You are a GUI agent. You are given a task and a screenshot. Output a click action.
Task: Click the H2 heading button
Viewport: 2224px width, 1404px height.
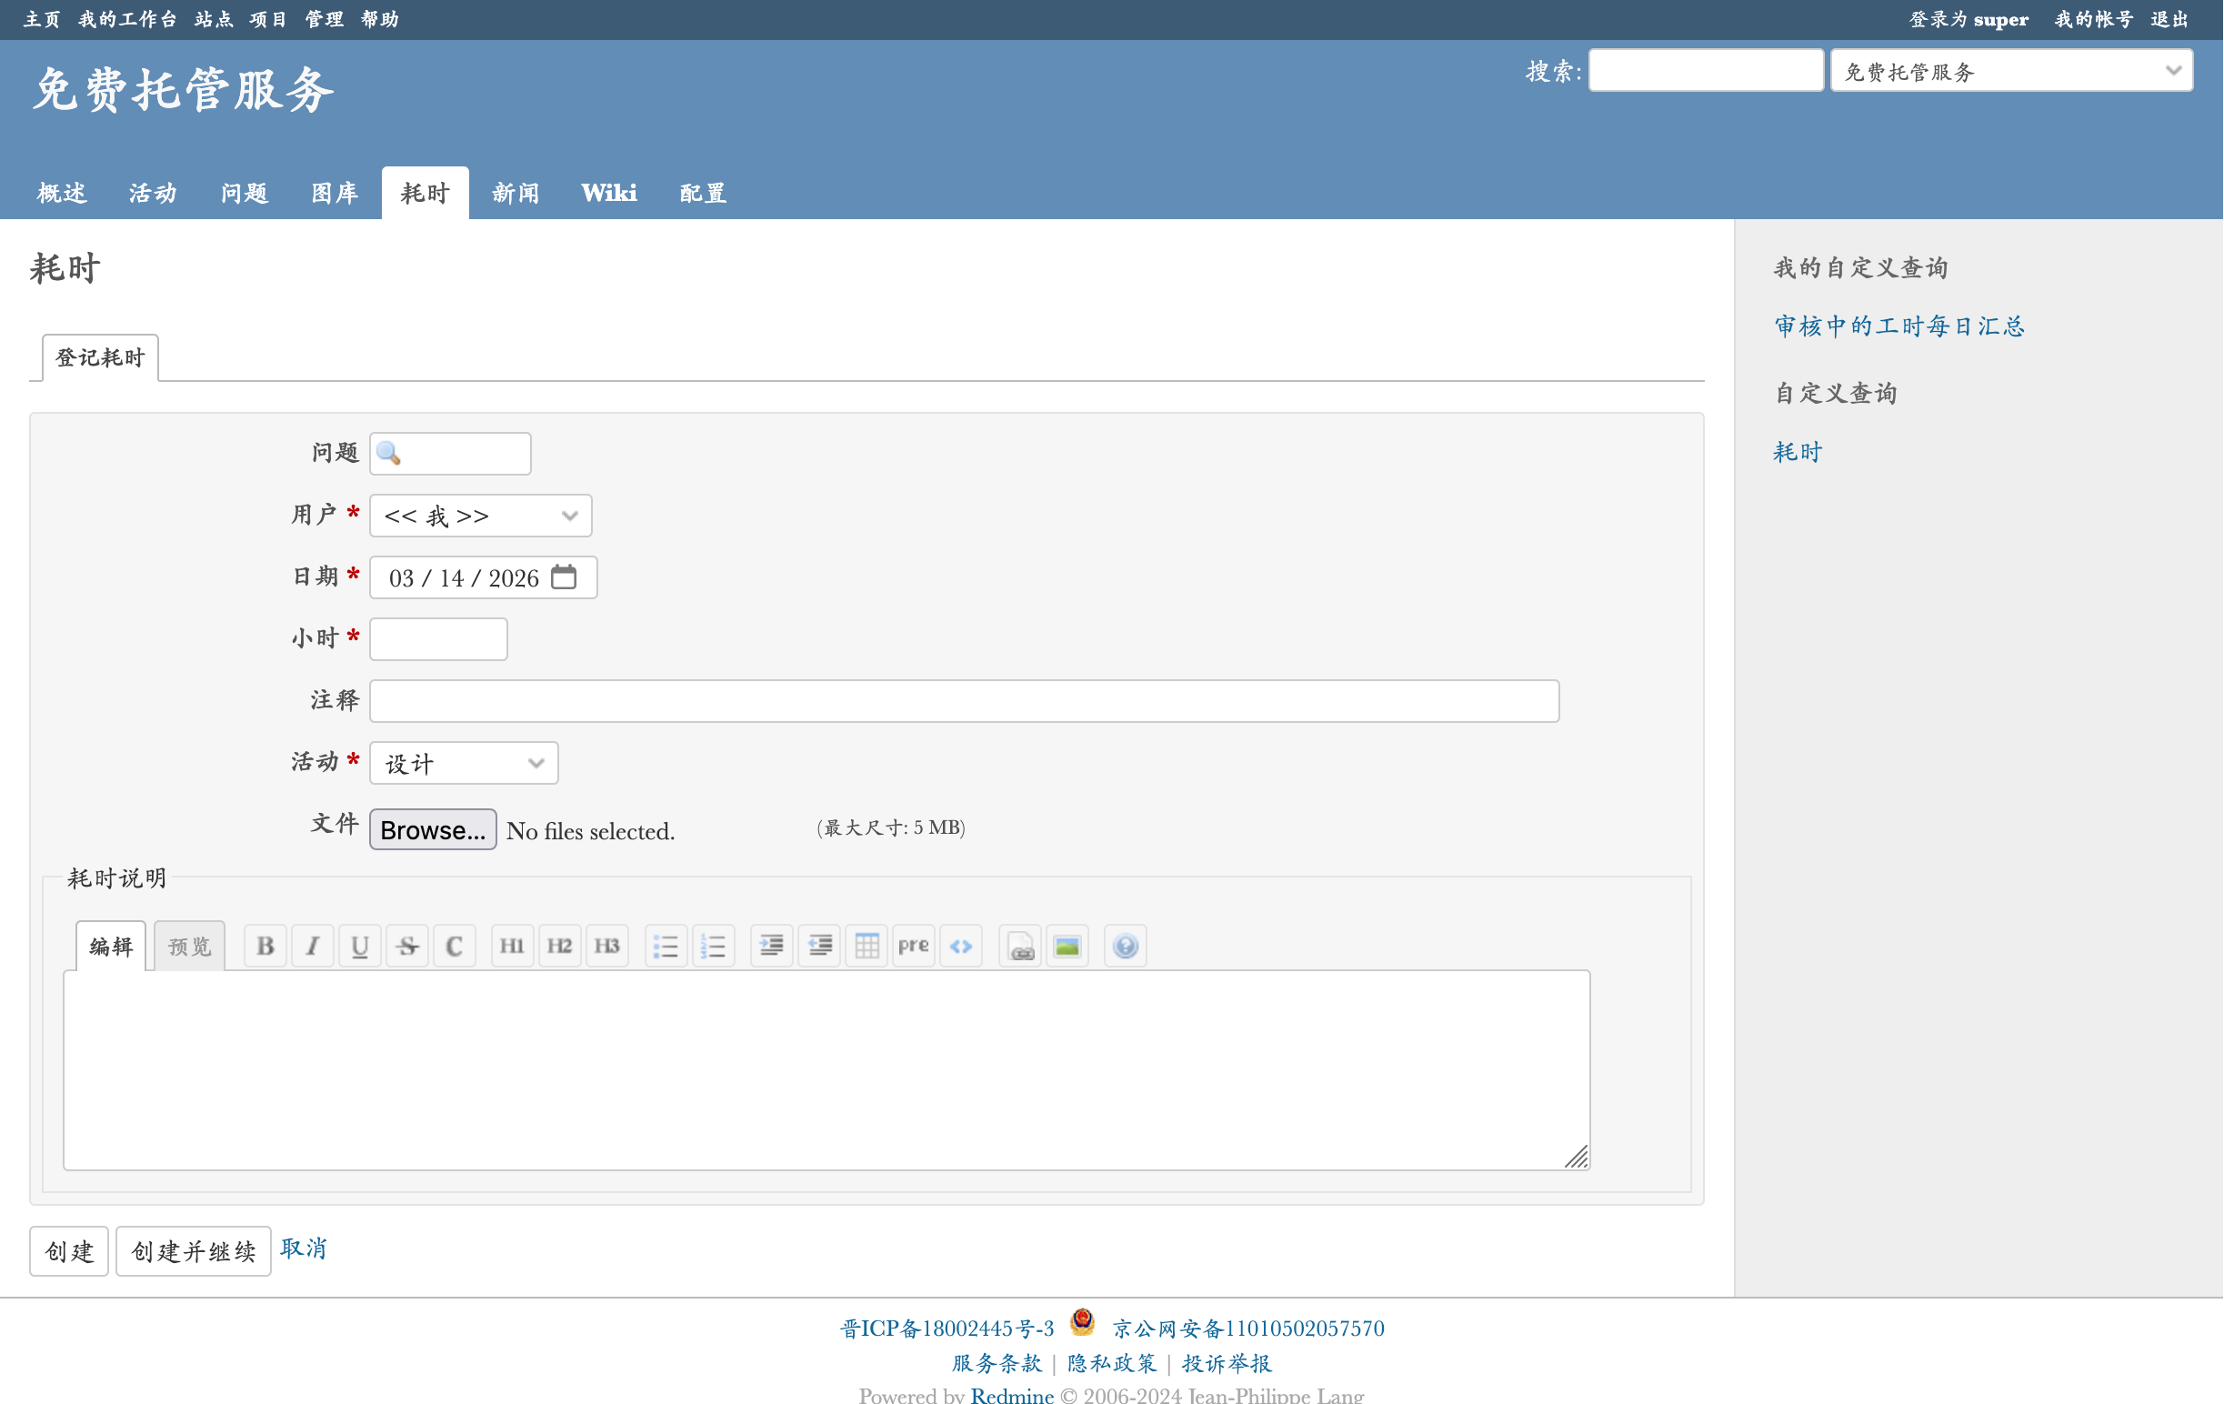(x=559, y=946)
